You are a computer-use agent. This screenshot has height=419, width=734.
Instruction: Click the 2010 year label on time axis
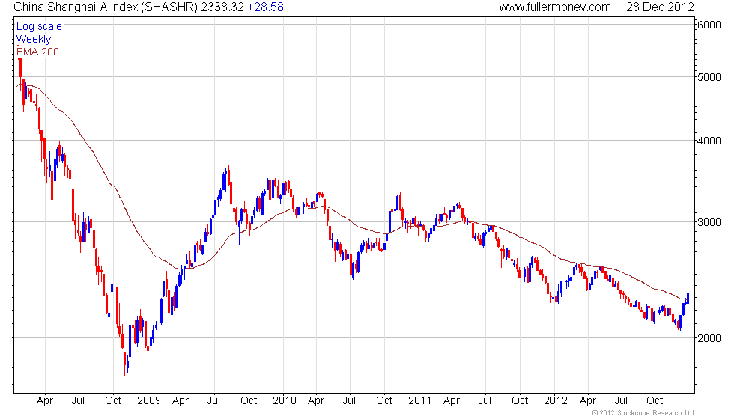click(x=284, y=400)
